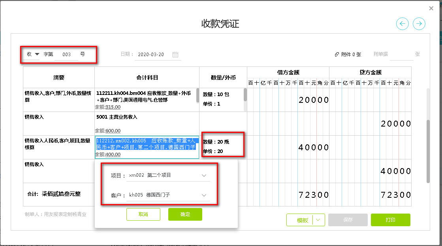Open the date picker calendar icon
The width and height of the screenshot is (442, 246).
pos(175,55)
